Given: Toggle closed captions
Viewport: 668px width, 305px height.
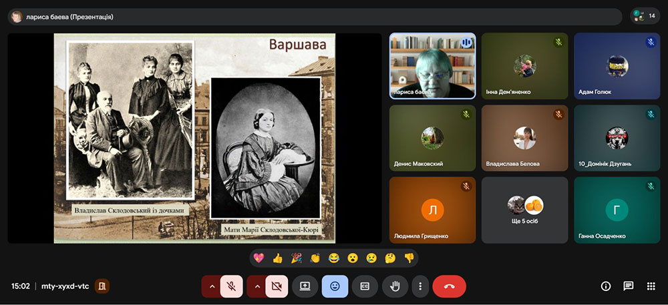Looking at the screenshot, I should point(365,286).
